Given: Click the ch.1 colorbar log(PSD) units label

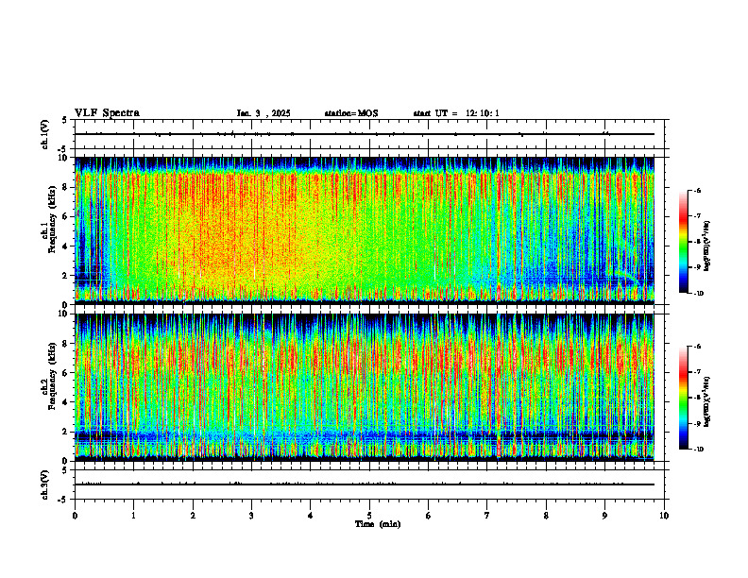Looking at the screenshot, I should click(x=708, y=246).
